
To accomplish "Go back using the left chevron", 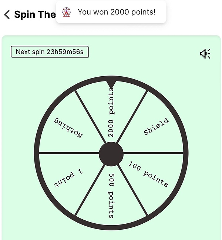I will pos(7,14).
